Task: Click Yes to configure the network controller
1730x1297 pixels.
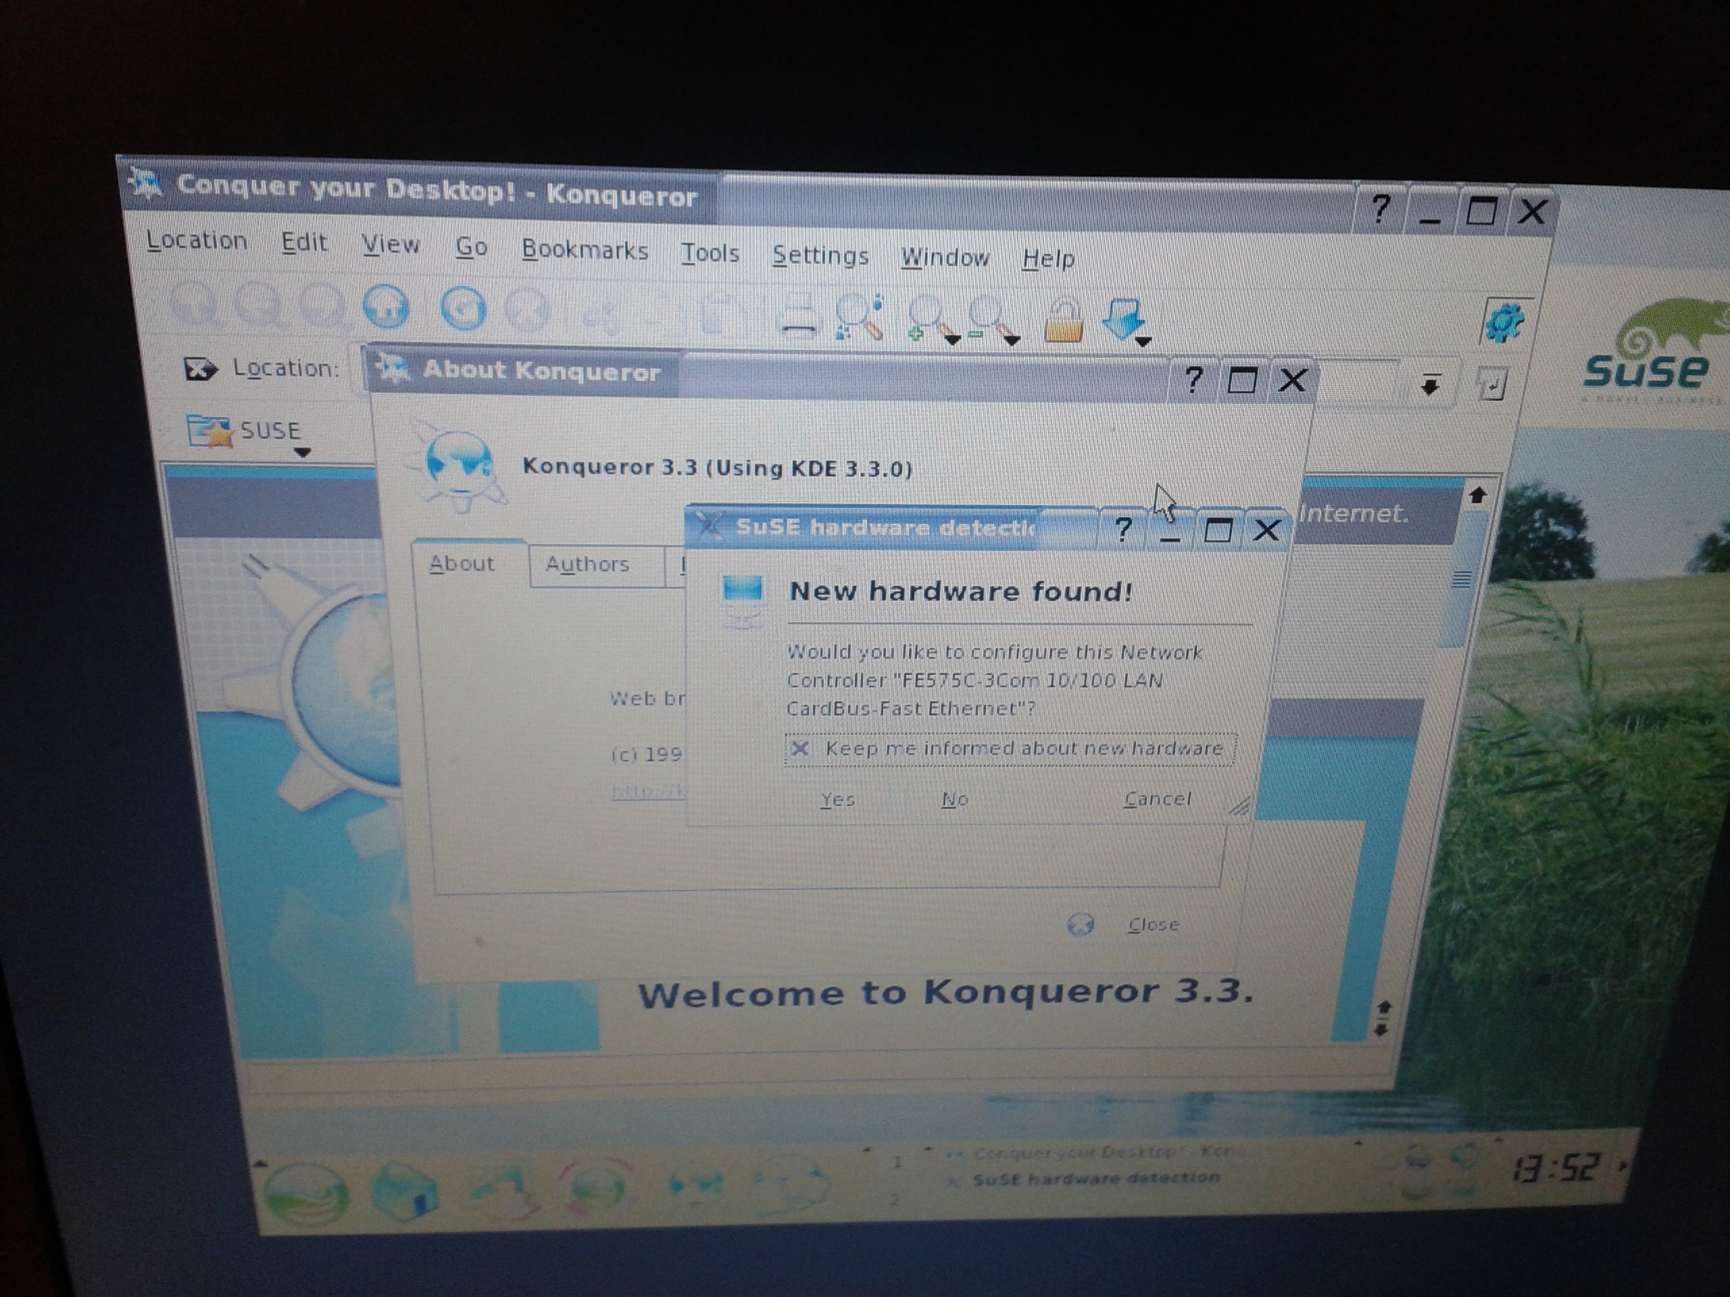Action: pyautogui.click(x=837, y=800)
